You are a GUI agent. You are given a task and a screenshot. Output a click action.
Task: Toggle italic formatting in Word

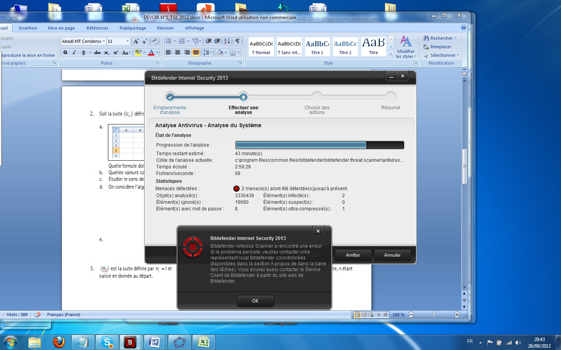pyautogui.click(x=74, y=52)
